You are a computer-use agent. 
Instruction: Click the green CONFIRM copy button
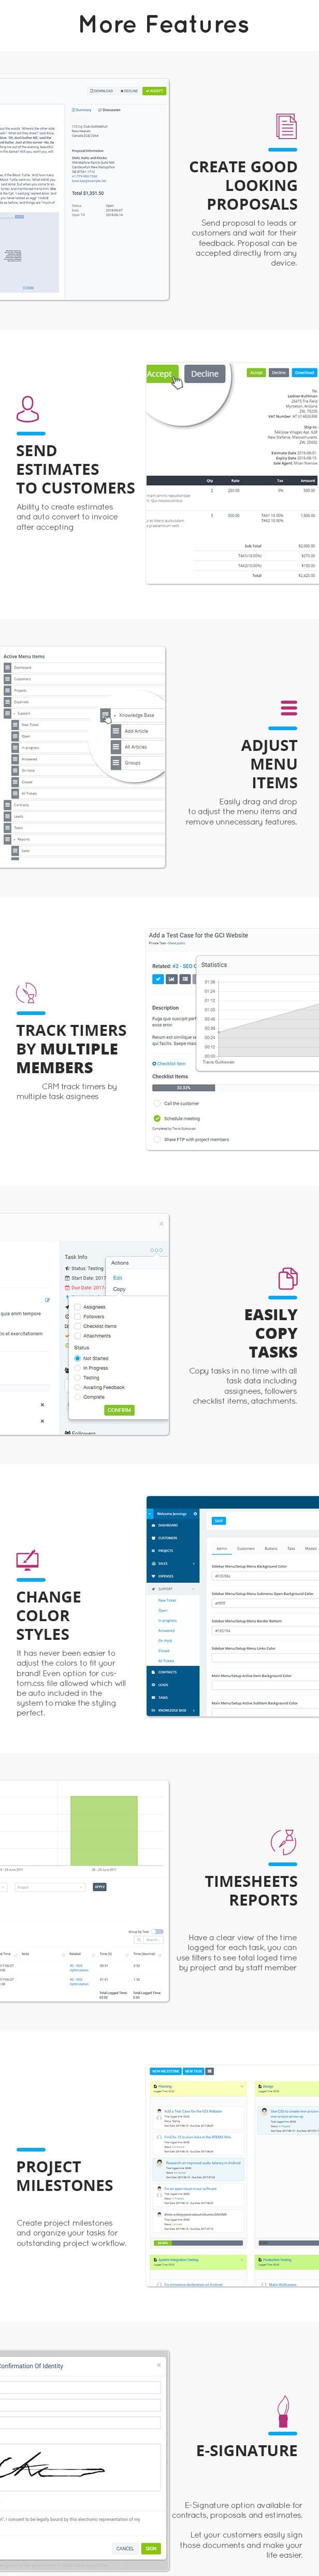pyautogui.click(x=119, y=1409)
